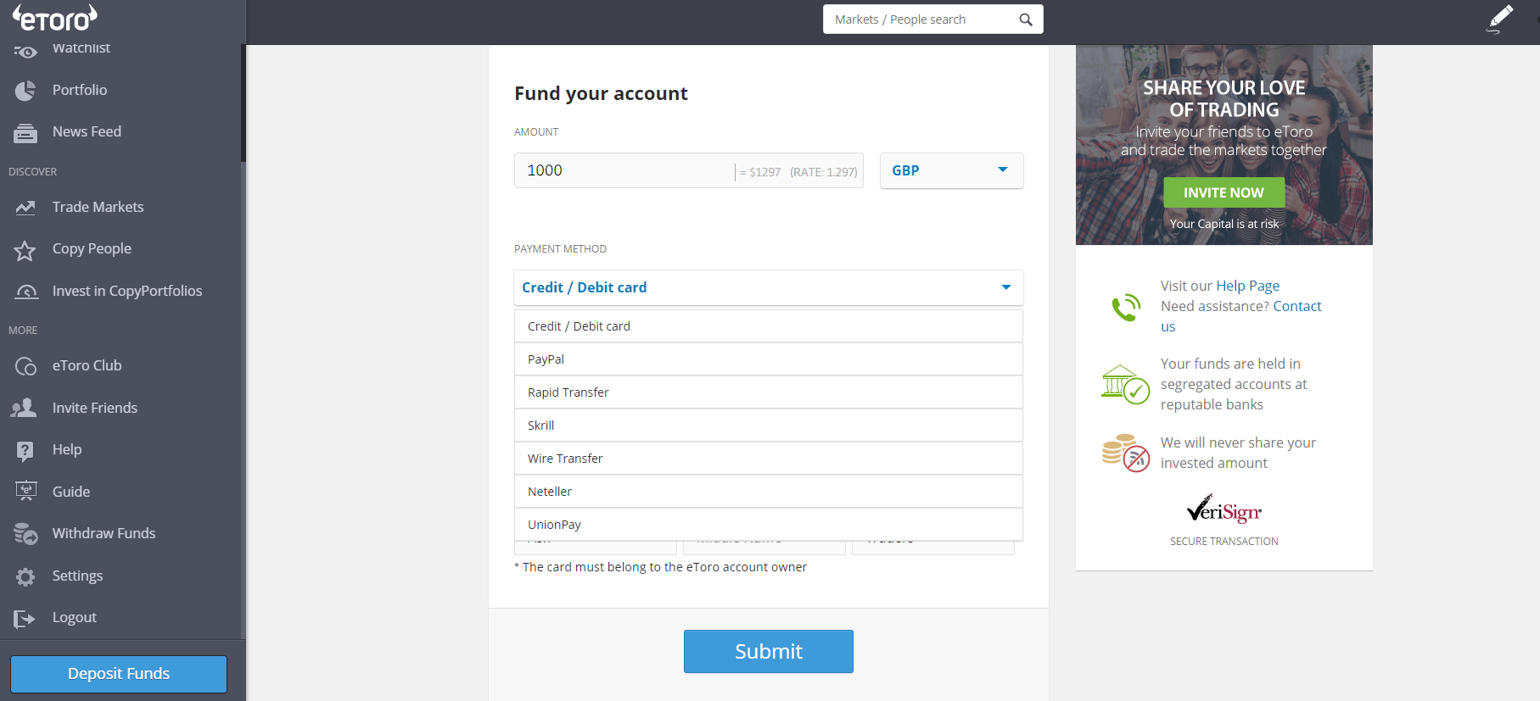
Task: Click the Contact us link
Action: pos(1297,306)
